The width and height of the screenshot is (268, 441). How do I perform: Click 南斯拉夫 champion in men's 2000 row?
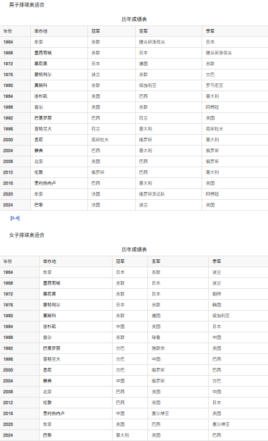(100, 140)
